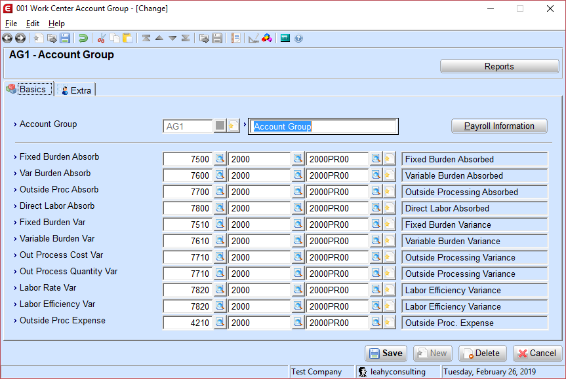566x379 pixels.
Task: Go to previous record up arrow
Action: 159,38
